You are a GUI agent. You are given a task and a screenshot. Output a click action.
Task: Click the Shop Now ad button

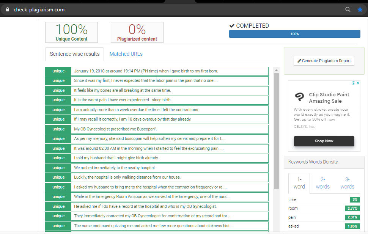[324, 141]
